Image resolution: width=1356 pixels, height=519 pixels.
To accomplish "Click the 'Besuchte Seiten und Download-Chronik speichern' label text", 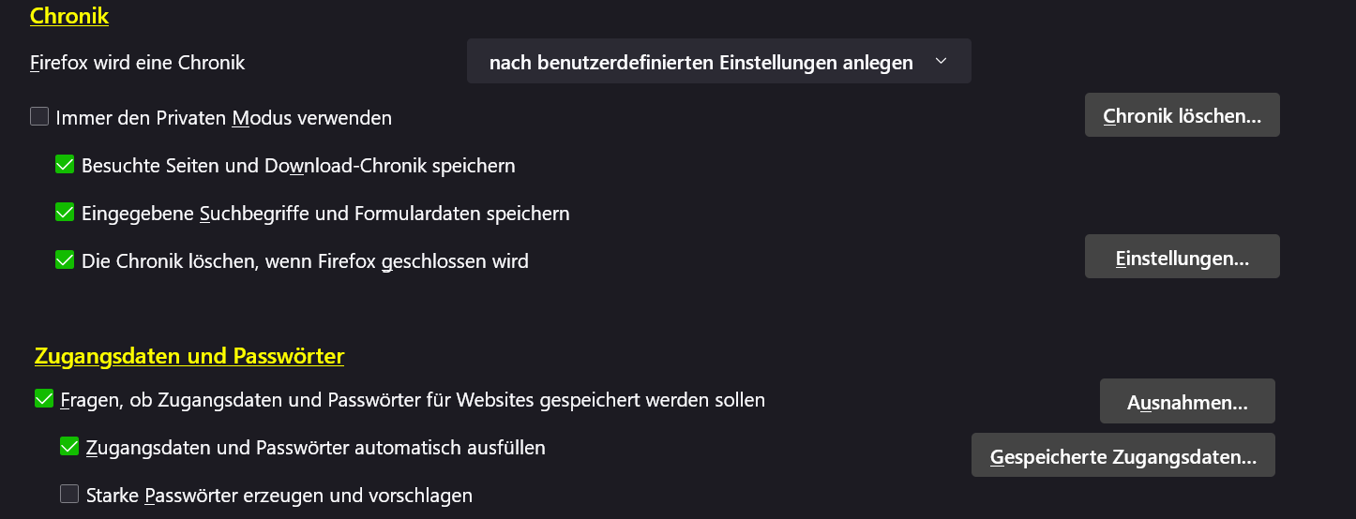I will [x=298, y=166].
